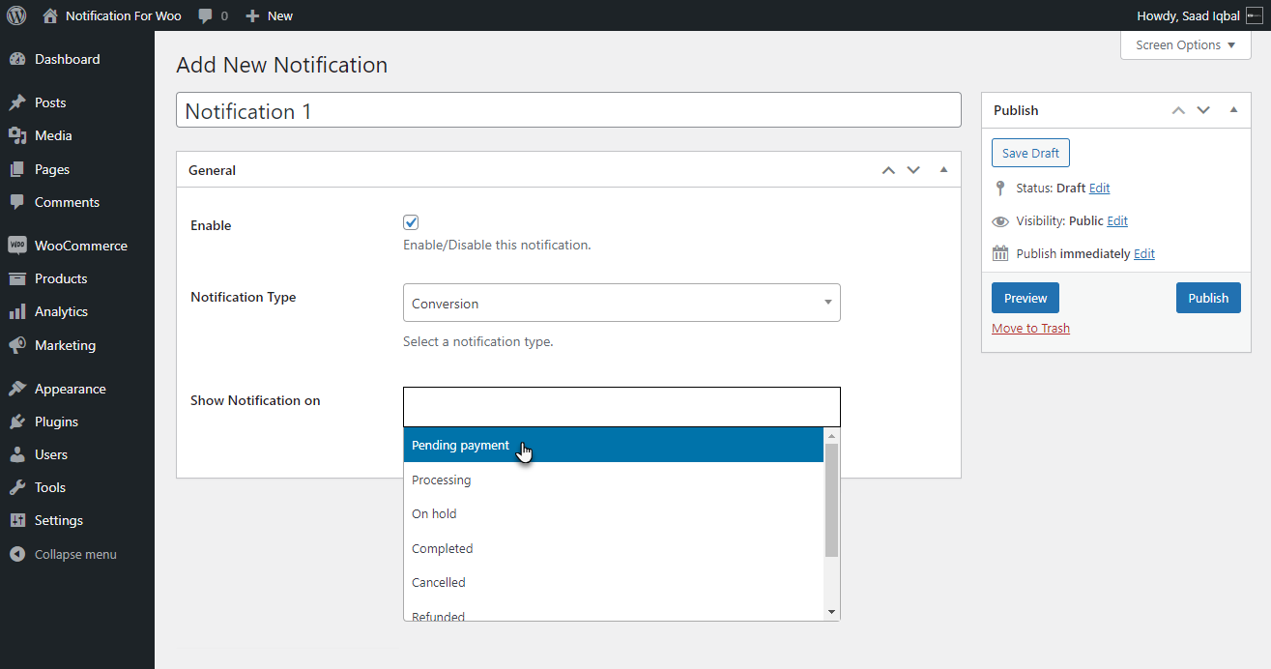Screen dimensions: 1271x669
Task: Click the Settings sliders icon
Action: [x=17, y=520]
